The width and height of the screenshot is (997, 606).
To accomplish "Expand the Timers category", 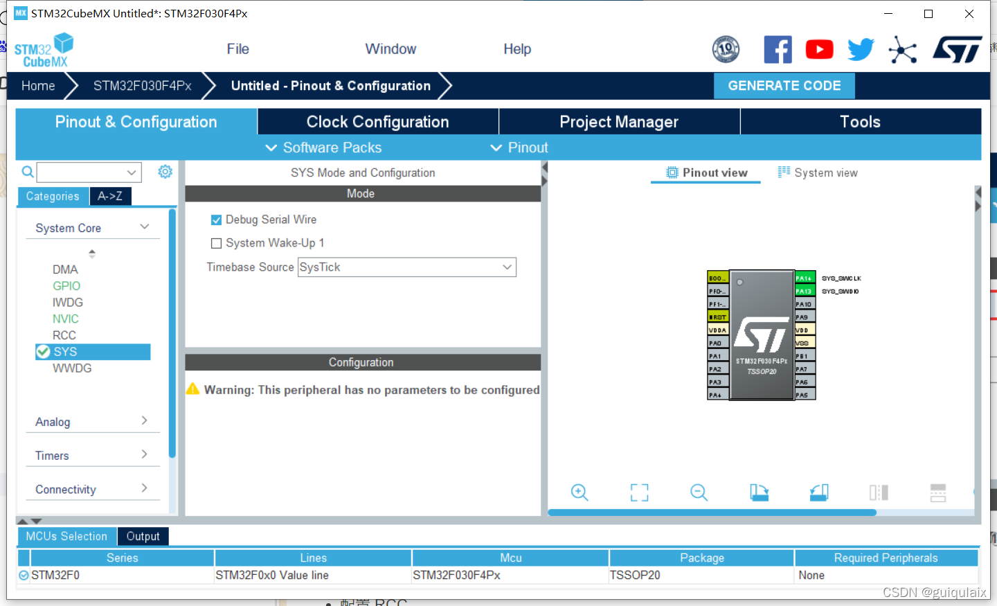I will tap(144, 454).
